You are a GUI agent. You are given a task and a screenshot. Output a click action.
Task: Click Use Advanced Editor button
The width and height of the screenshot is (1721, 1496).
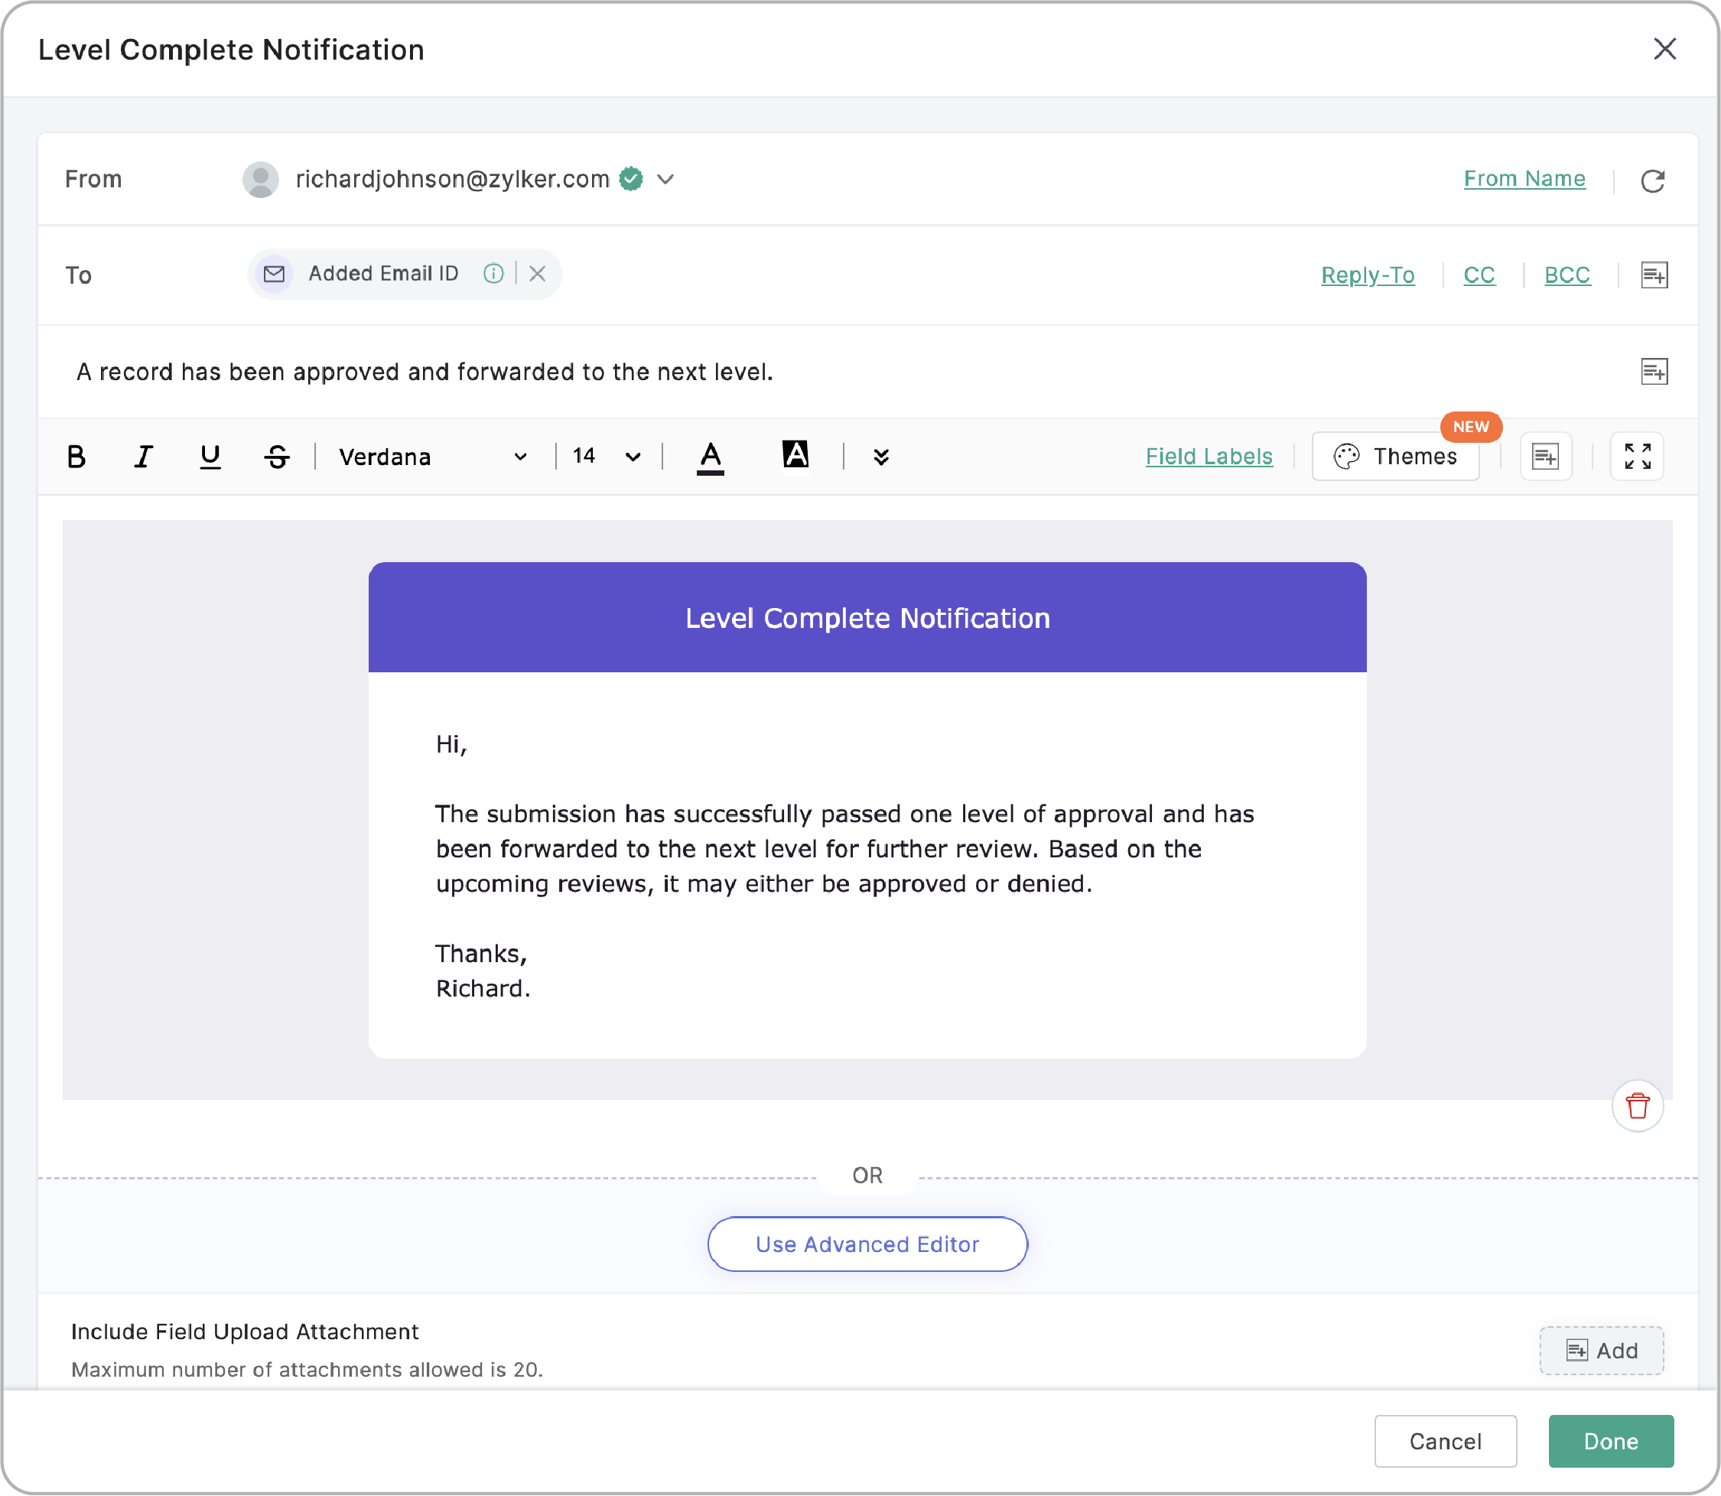click(x=867, y=1244)
